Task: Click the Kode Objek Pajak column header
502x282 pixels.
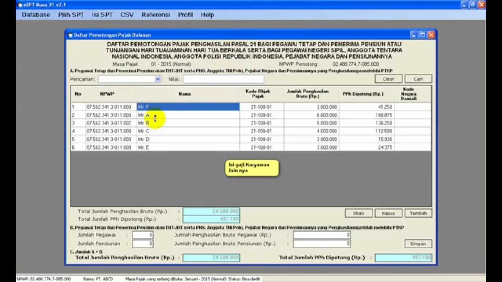Action: click(x=262, y=94)
